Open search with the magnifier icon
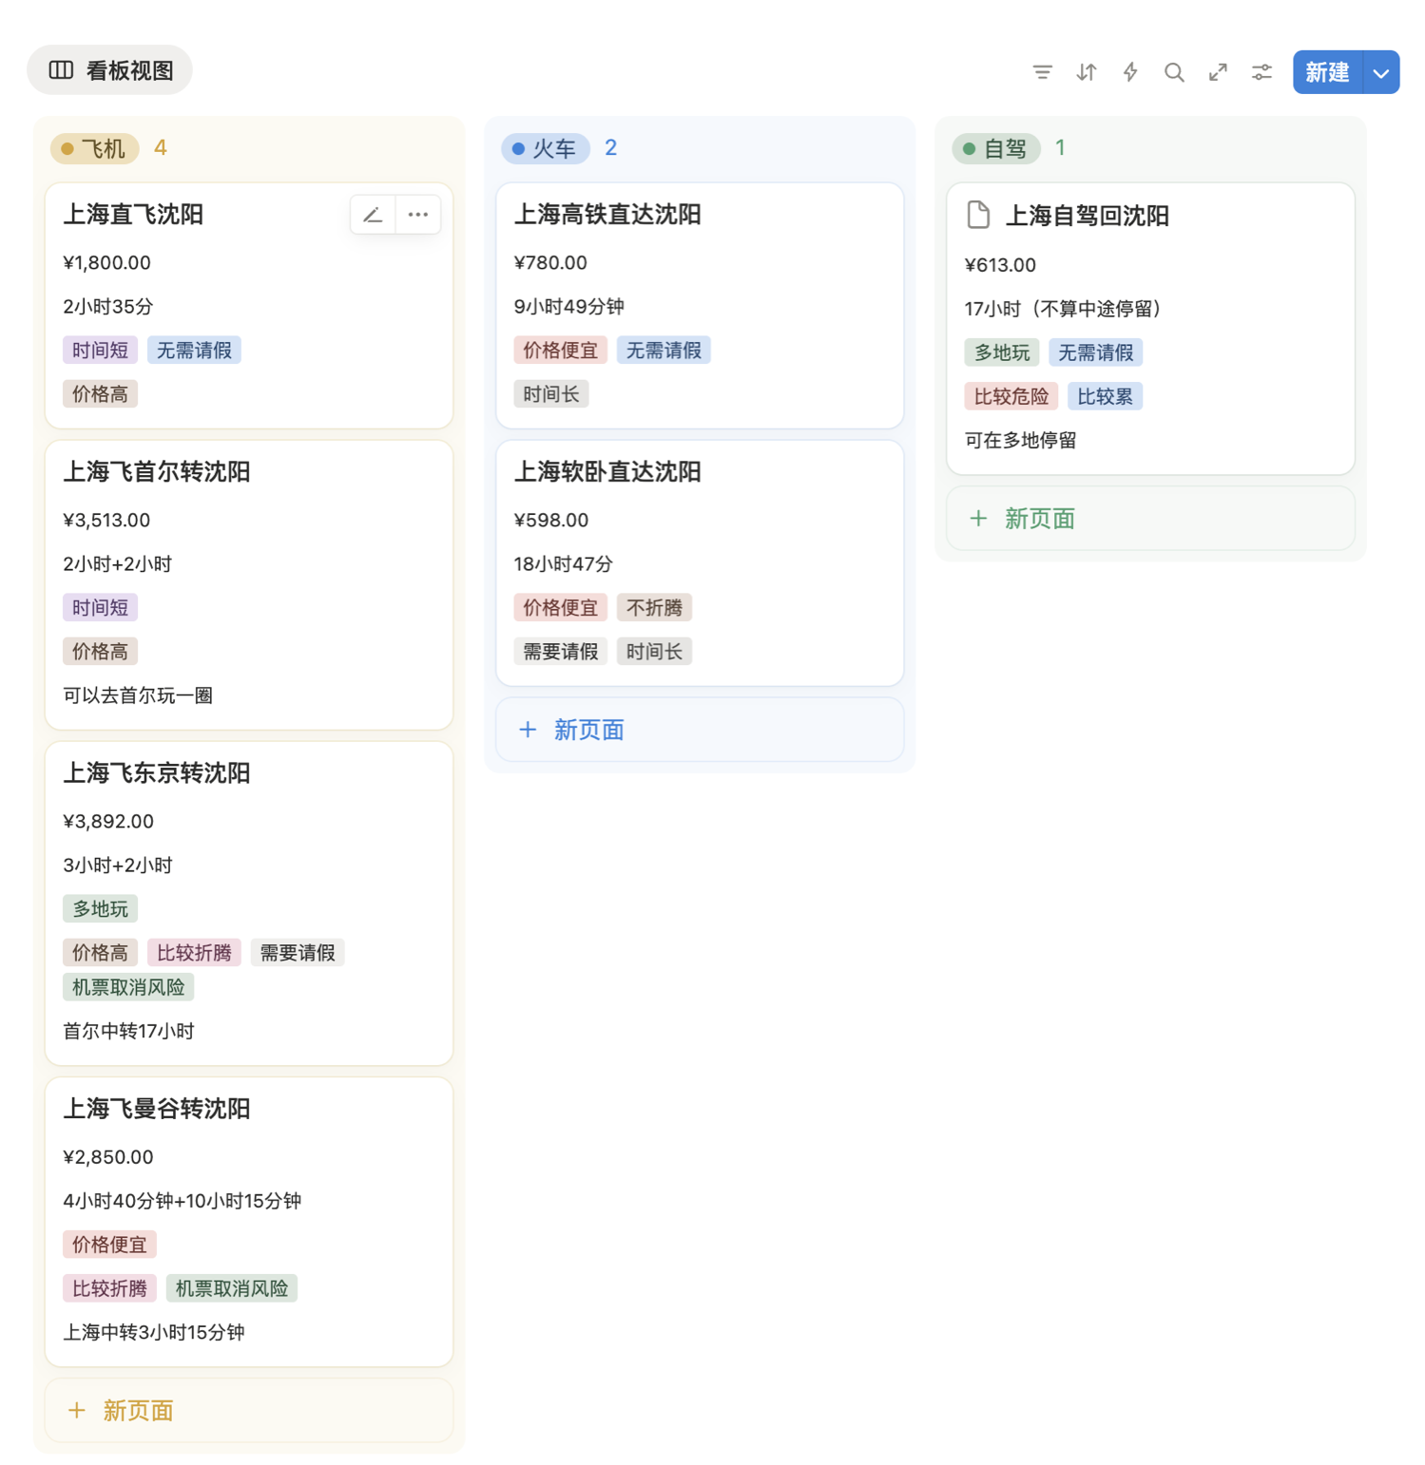1425x1465 pixels. pyautogui.click(x=1174, y=72)
